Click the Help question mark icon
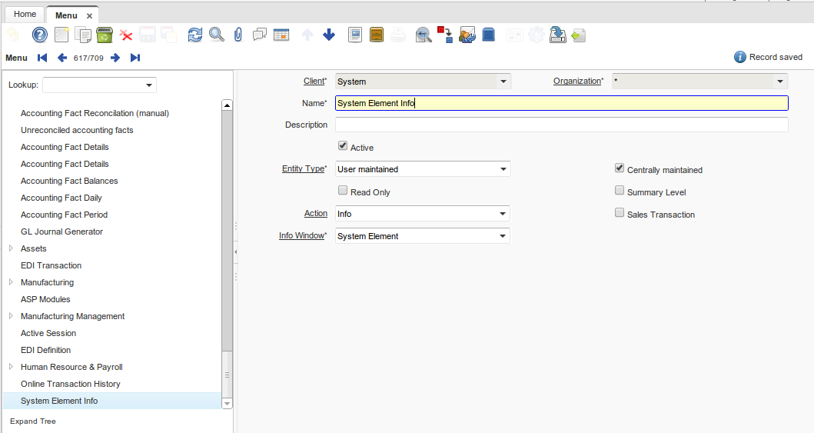 (x=39, y=35)
